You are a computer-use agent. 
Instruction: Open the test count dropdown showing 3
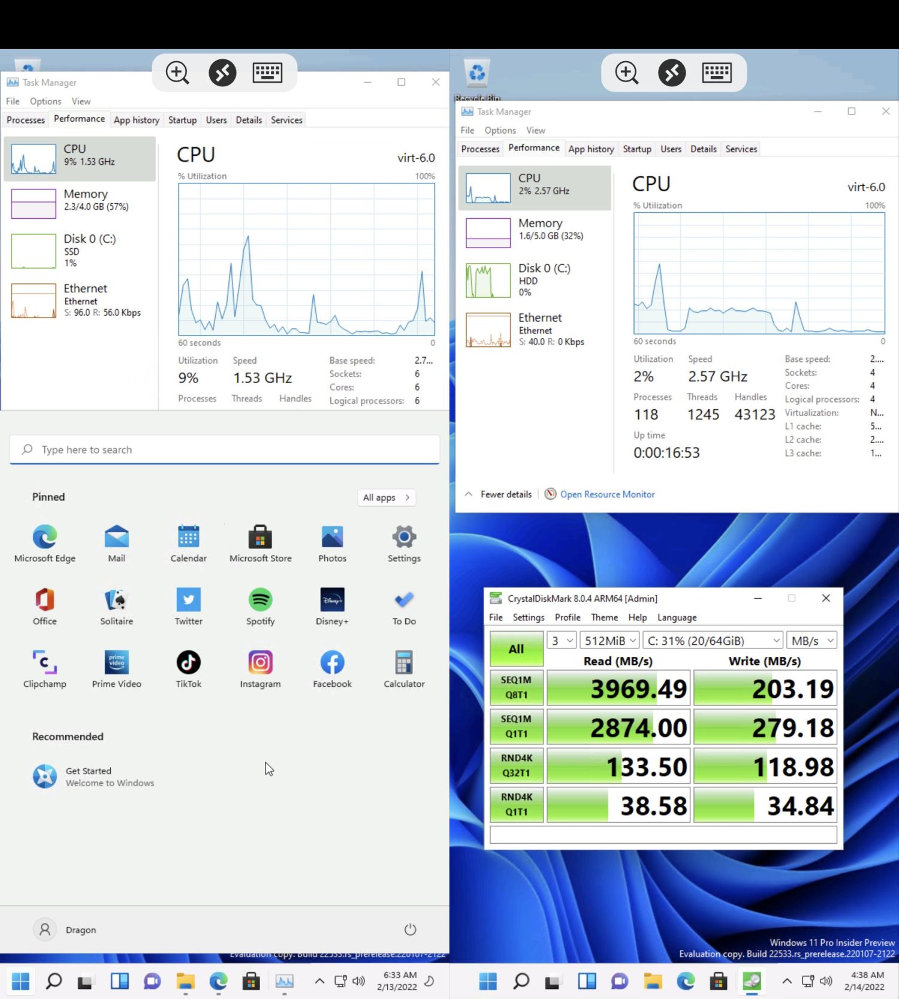point(562,641)
